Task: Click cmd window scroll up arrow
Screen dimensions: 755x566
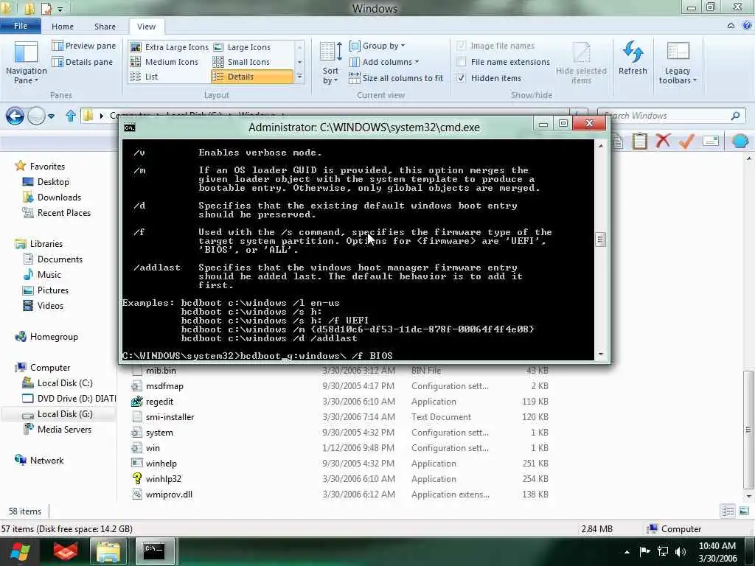Action: 600,146
